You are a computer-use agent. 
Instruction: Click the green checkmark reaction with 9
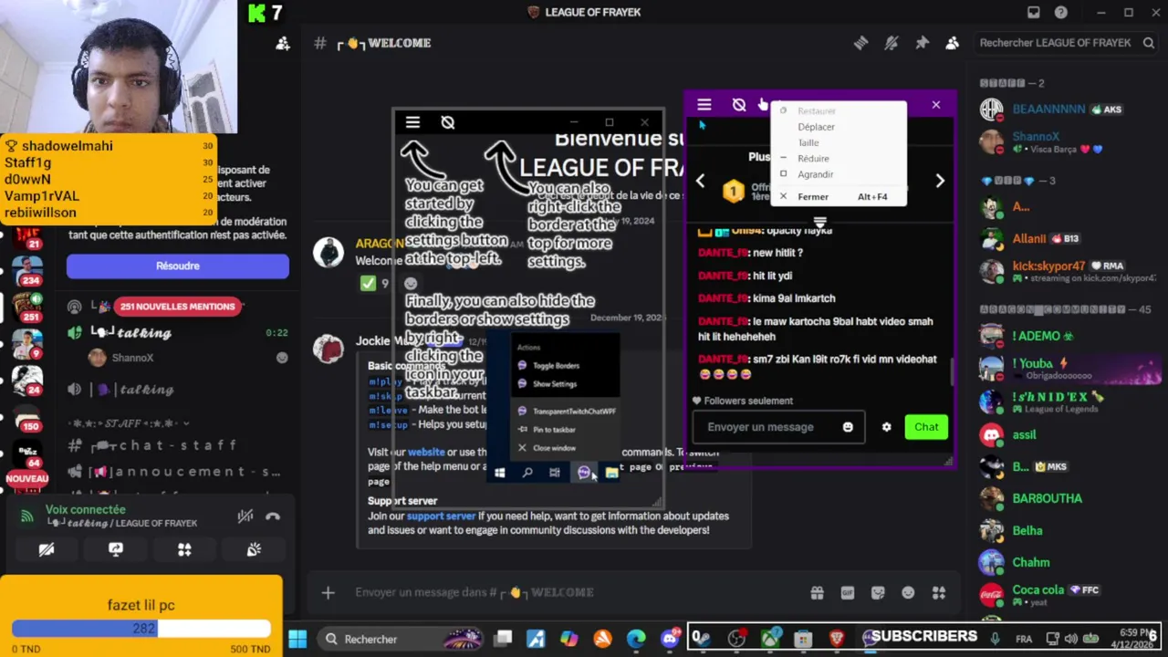click(375, 284)
